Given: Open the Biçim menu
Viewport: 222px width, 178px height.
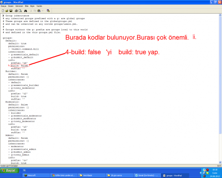Looking at the screenshot, I should pos(32,6).
